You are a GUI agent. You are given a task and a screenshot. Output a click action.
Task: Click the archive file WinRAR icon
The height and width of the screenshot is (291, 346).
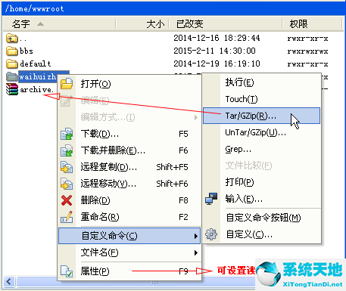point(12,89)
